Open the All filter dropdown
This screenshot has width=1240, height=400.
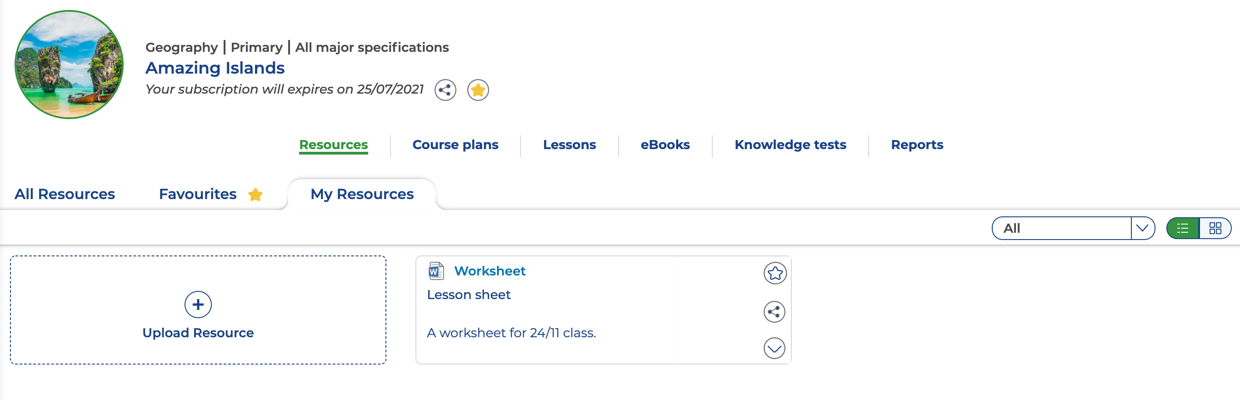pyautogui.click(x=1061, y=228)
